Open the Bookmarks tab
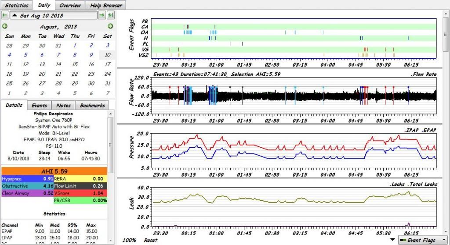 click(x=92, y=106)
